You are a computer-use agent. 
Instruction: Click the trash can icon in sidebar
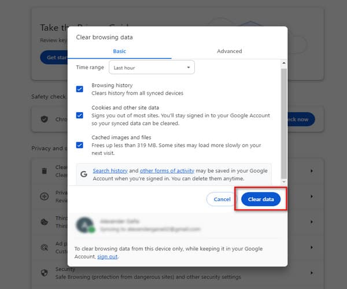(45, 171)
